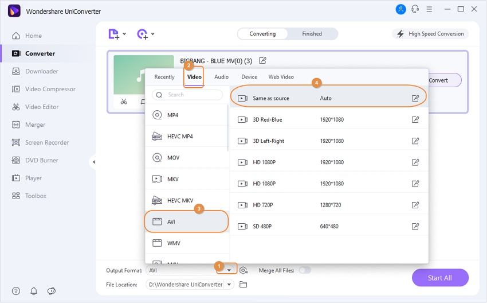Rename file using pencil icon beside title
Image resolution: width=487 pixels, height=303 pixels.
point(262,61)
